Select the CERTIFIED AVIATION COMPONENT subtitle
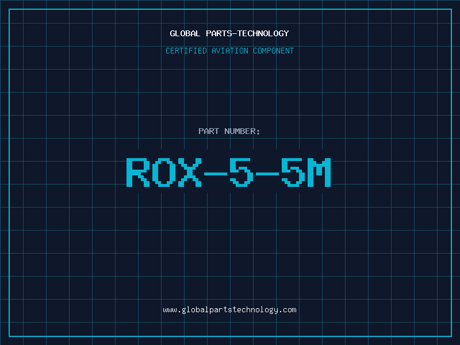This screenshot has width=460, height=345. 229,51
